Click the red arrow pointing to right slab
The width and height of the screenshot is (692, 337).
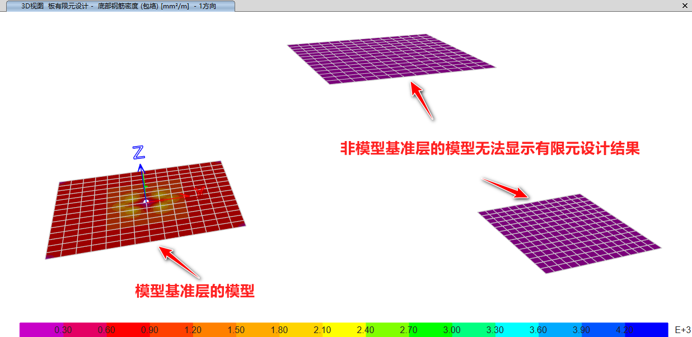[506, 188]
